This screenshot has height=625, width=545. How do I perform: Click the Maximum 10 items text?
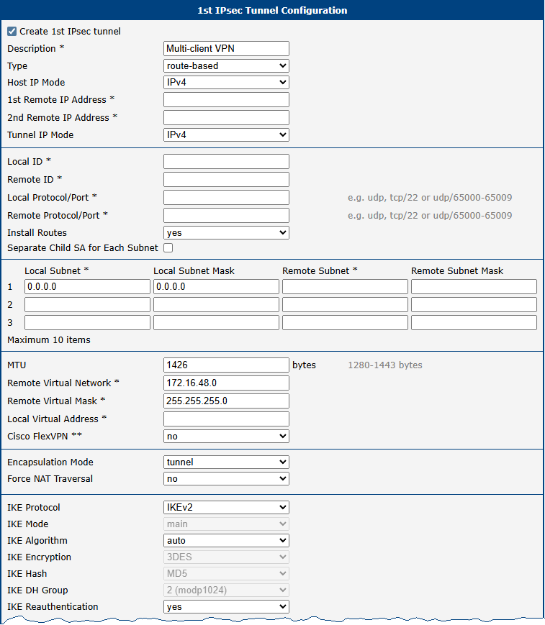pos(49,340)
